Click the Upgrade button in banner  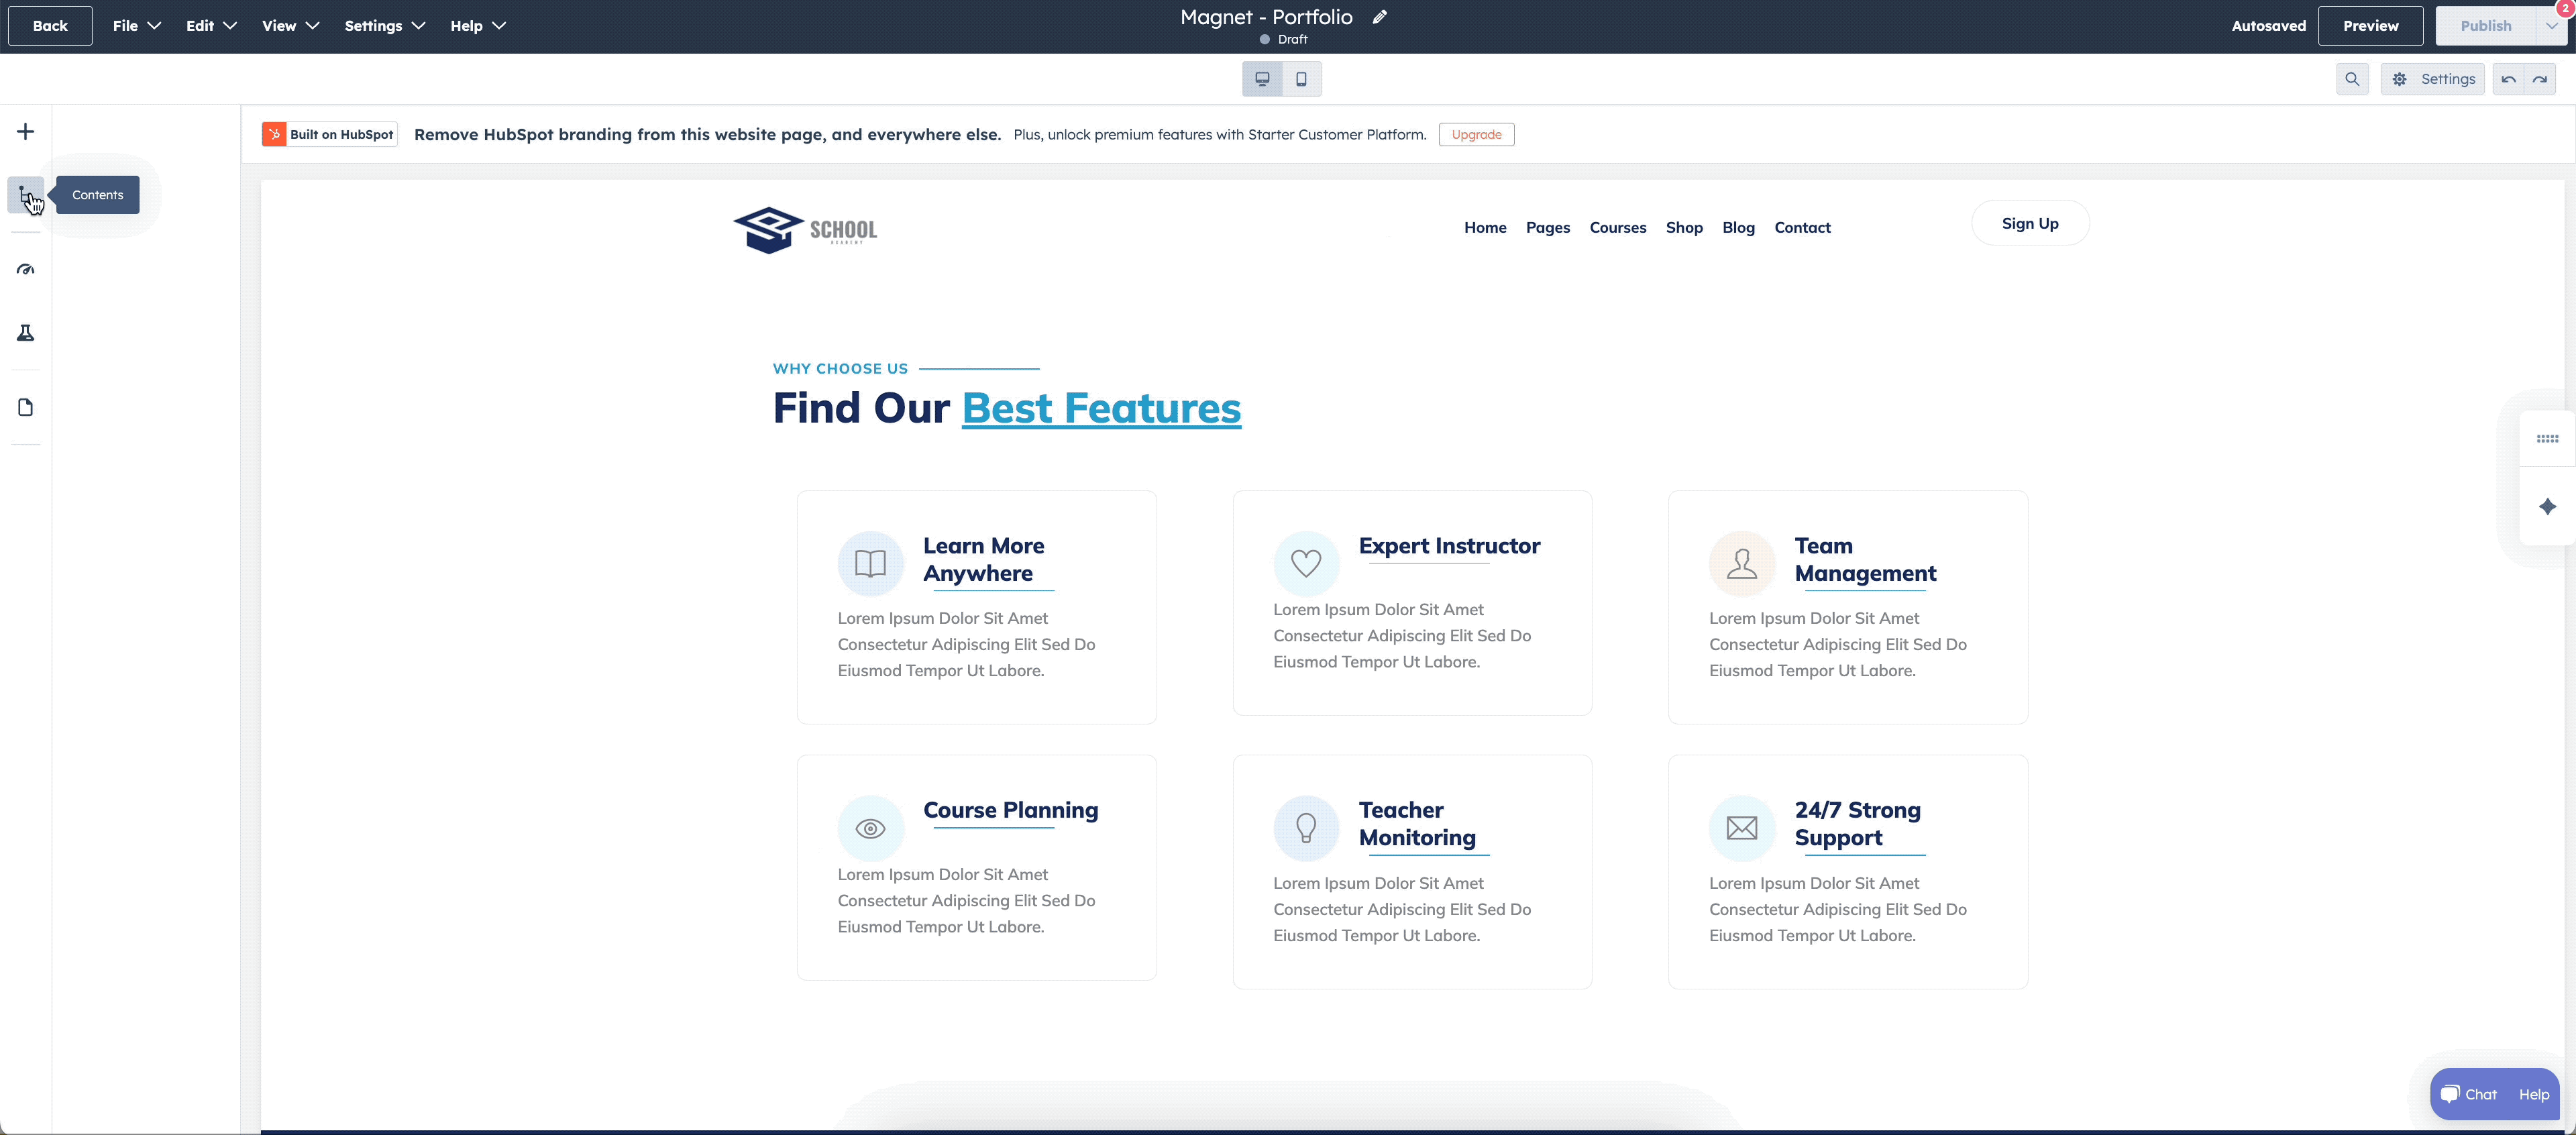(x=1476, y=135)
